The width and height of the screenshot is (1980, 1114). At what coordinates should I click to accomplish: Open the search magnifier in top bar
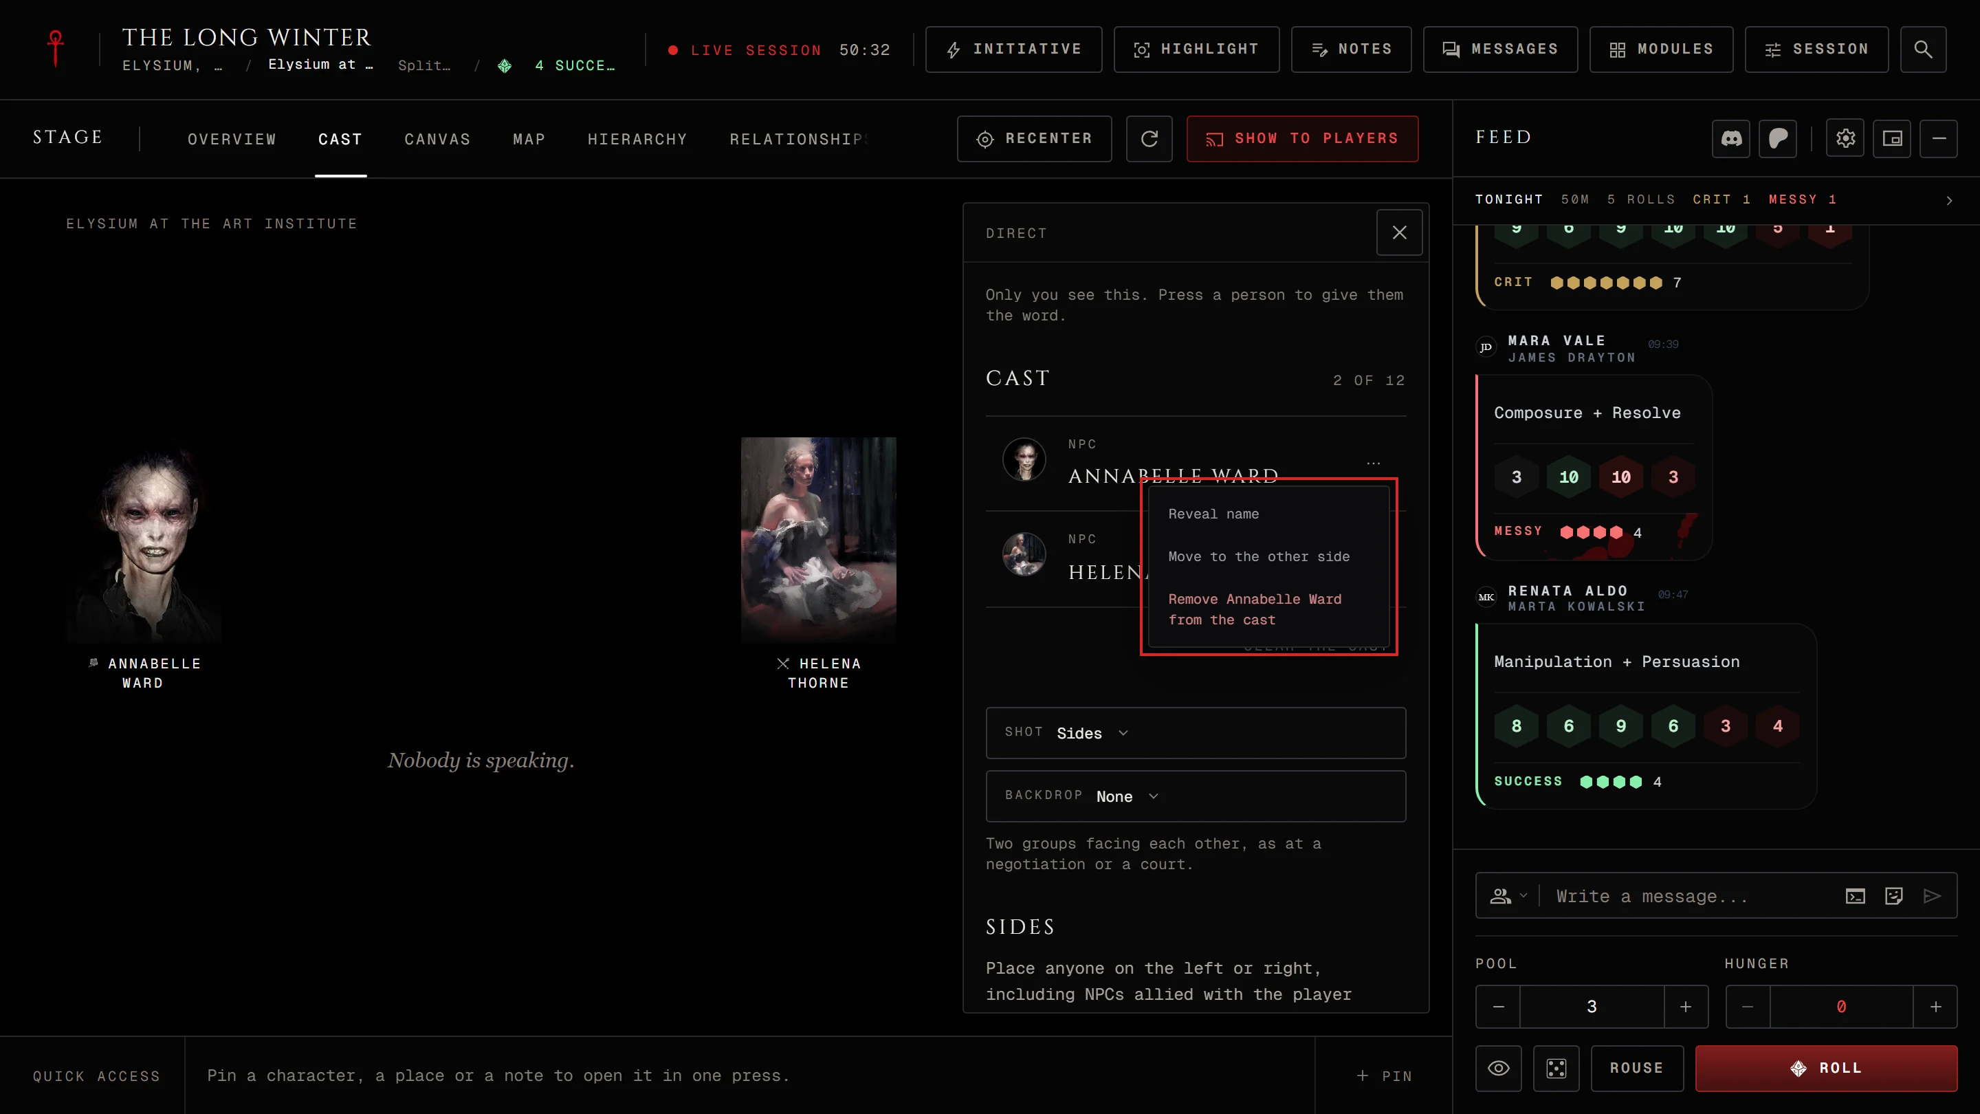pyautogui.click(x=1923, y=50)
